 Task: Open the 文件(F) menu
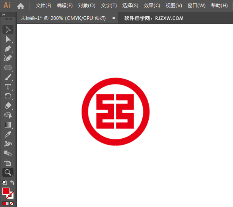click(43, 6)
